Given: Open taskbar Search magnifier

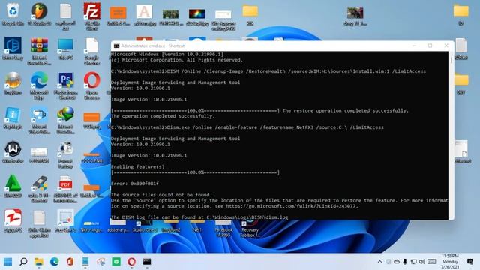Looking at the screenshot, I should pyautogui.click(x=23, y=262).
